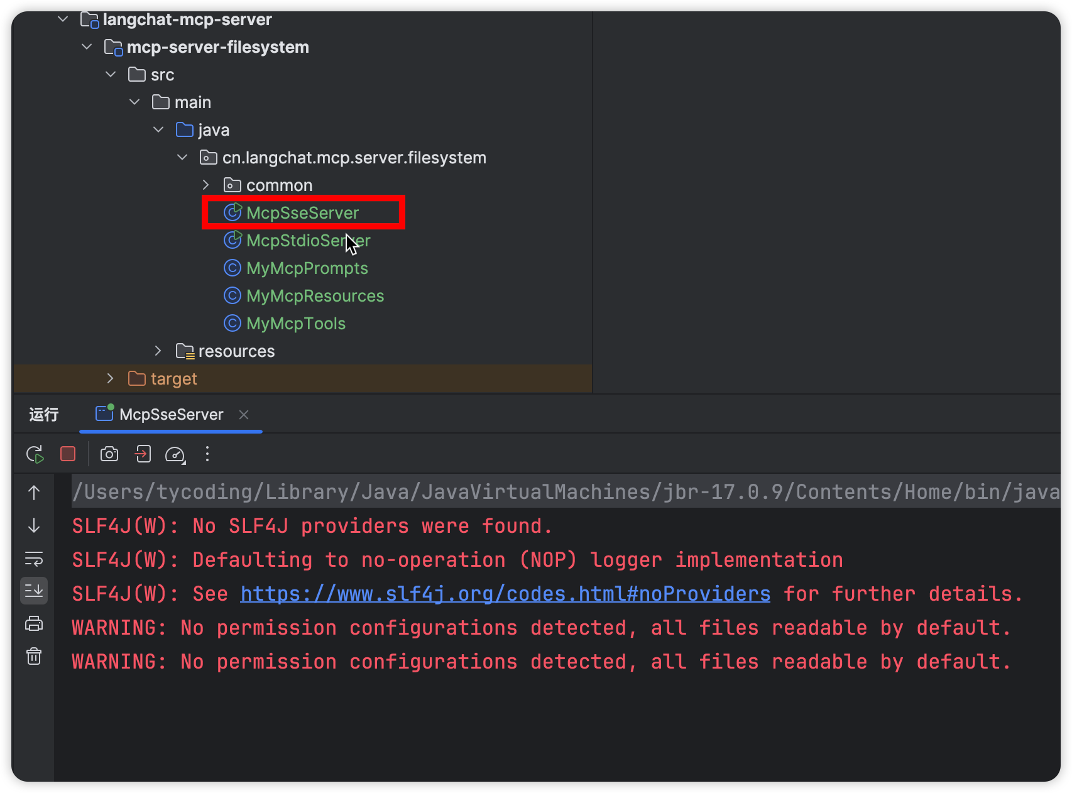Stop the running McpSseServer process
Image resolution: width=1072 pixels, height=793 pixels.
[68, 454]
